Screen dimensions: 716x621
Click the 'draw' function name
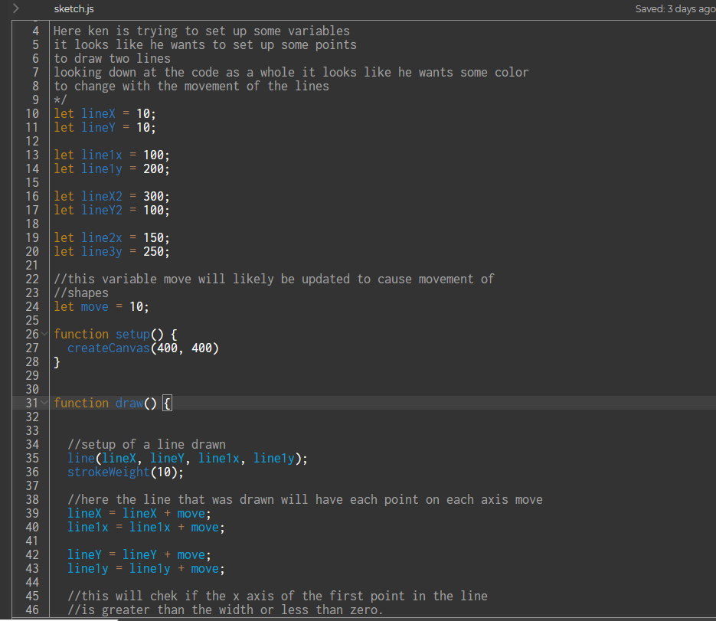pos(129,404)
